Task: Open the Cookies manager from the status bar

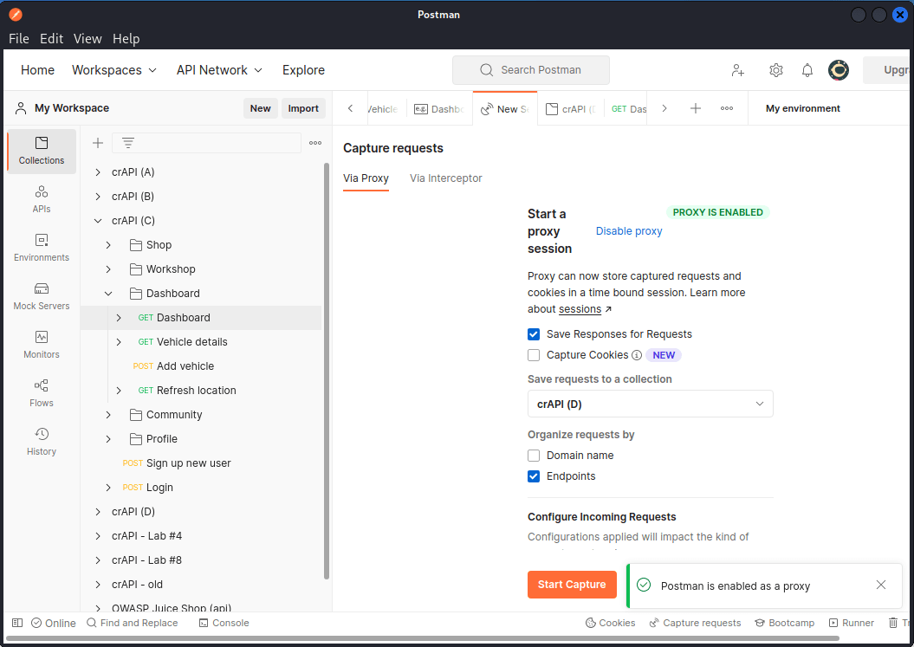Action: coord(611,623)
